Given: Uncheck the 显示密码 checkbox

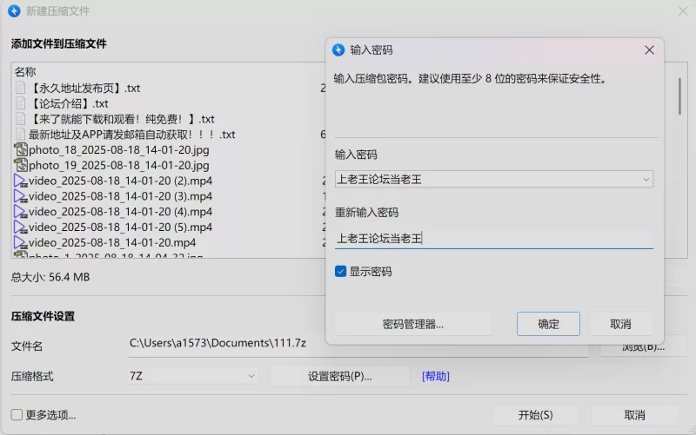Looking at the screenshot, I should pos(340,271).
